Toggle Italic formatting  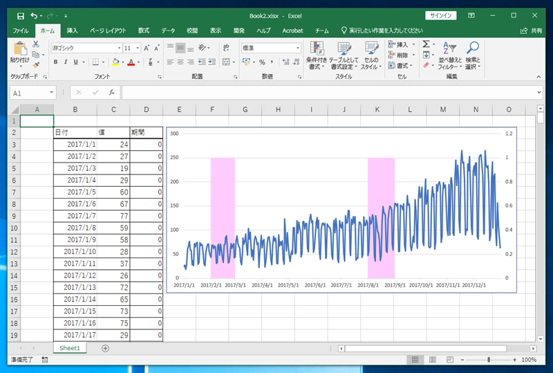coord(66,62)
